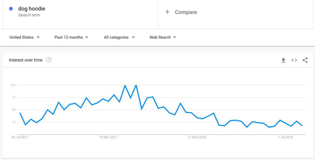Click the Web Search dropdown chevron
The height and width of the screenshot is (160, 315).
pyautogui.click(x=175, y=37)
